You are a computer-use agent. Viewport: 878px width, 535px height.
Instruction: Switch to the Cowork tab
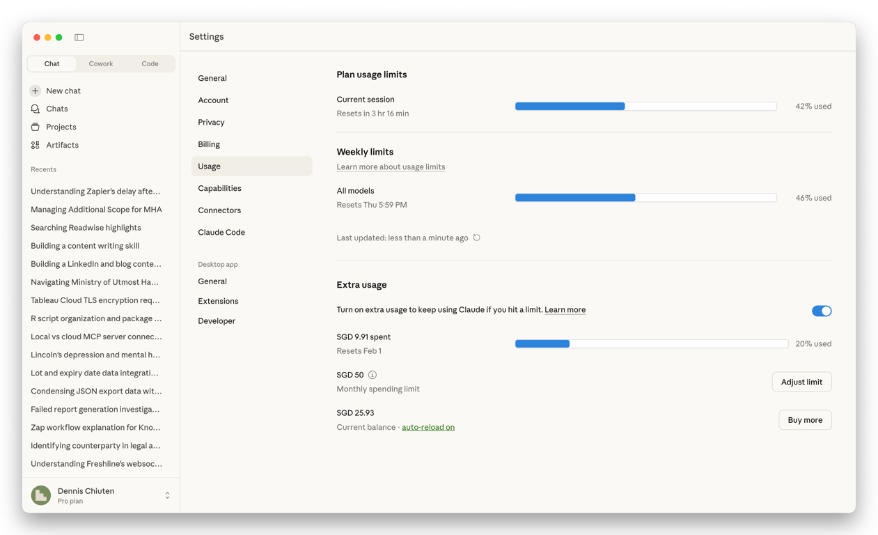click(101, 63)
